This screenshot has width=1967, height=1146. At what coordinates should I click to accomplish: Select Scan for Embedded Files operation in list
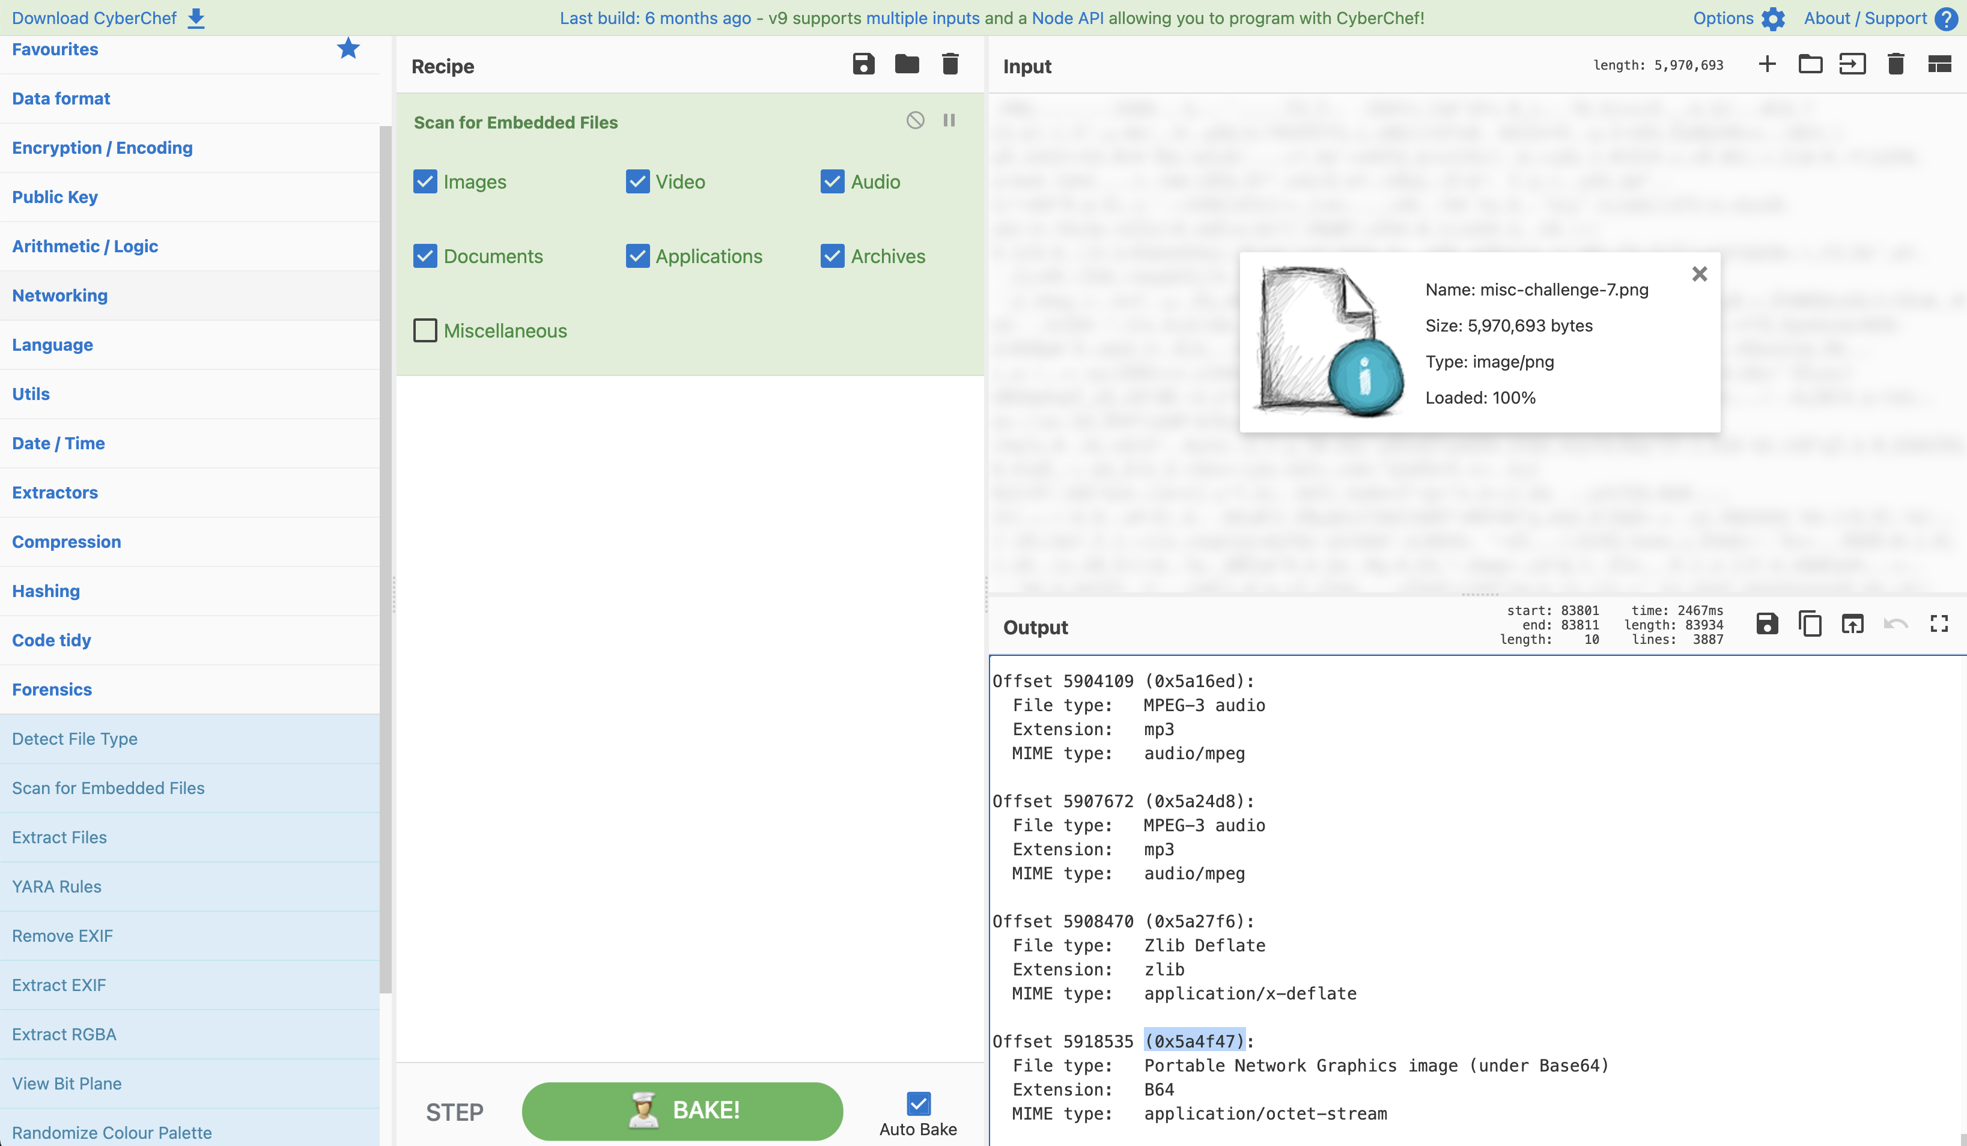(x=190, y=787)
